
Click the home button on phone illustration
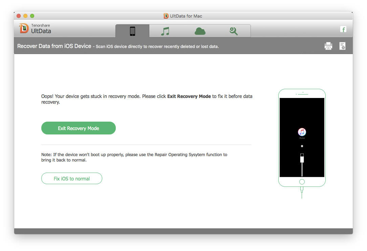[x=302, y=182]
